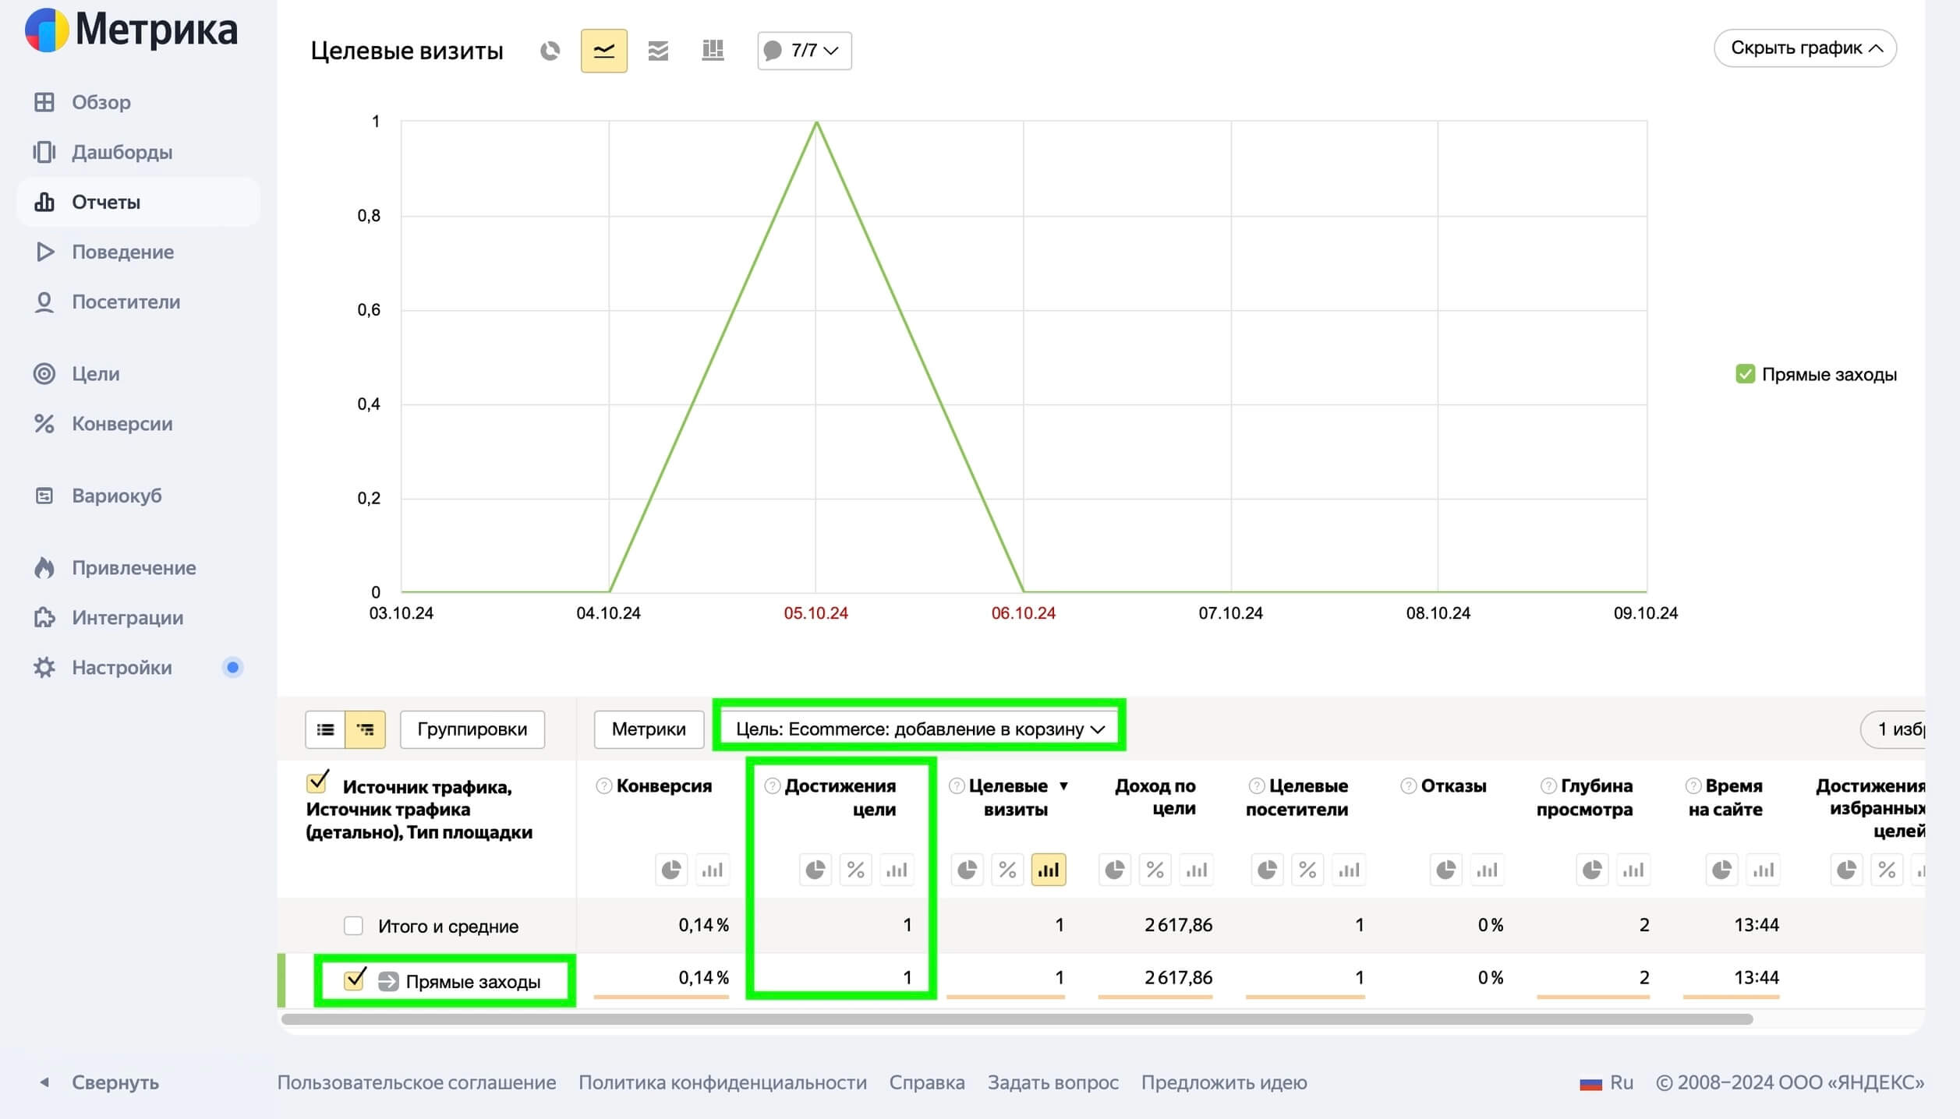
Task: Select the pie chart view icon
Action: point(550,51)
